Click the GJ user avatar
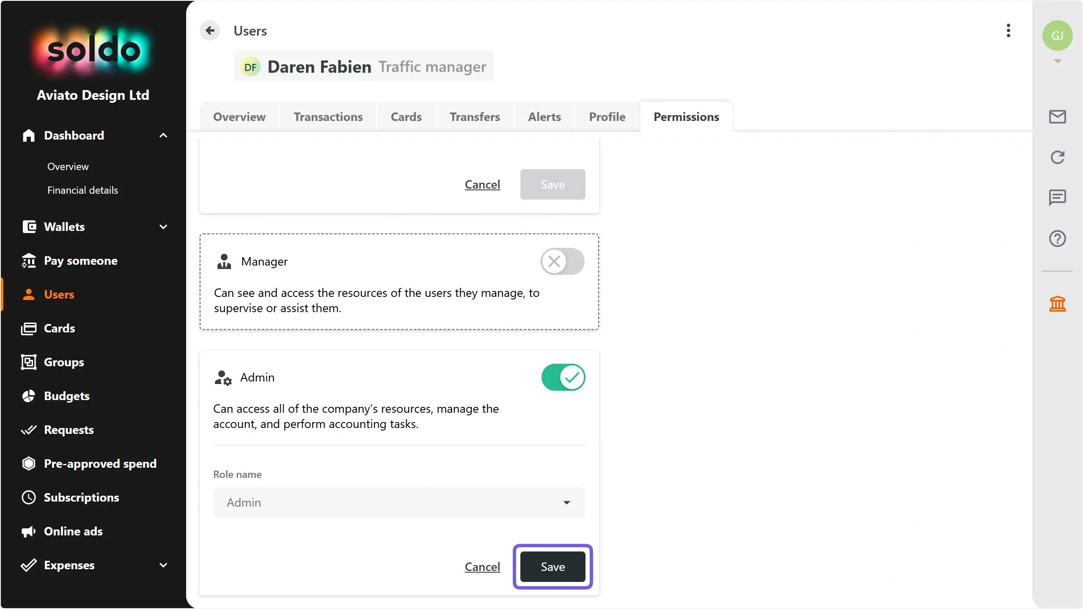1083x609 pixels. 1057,36
